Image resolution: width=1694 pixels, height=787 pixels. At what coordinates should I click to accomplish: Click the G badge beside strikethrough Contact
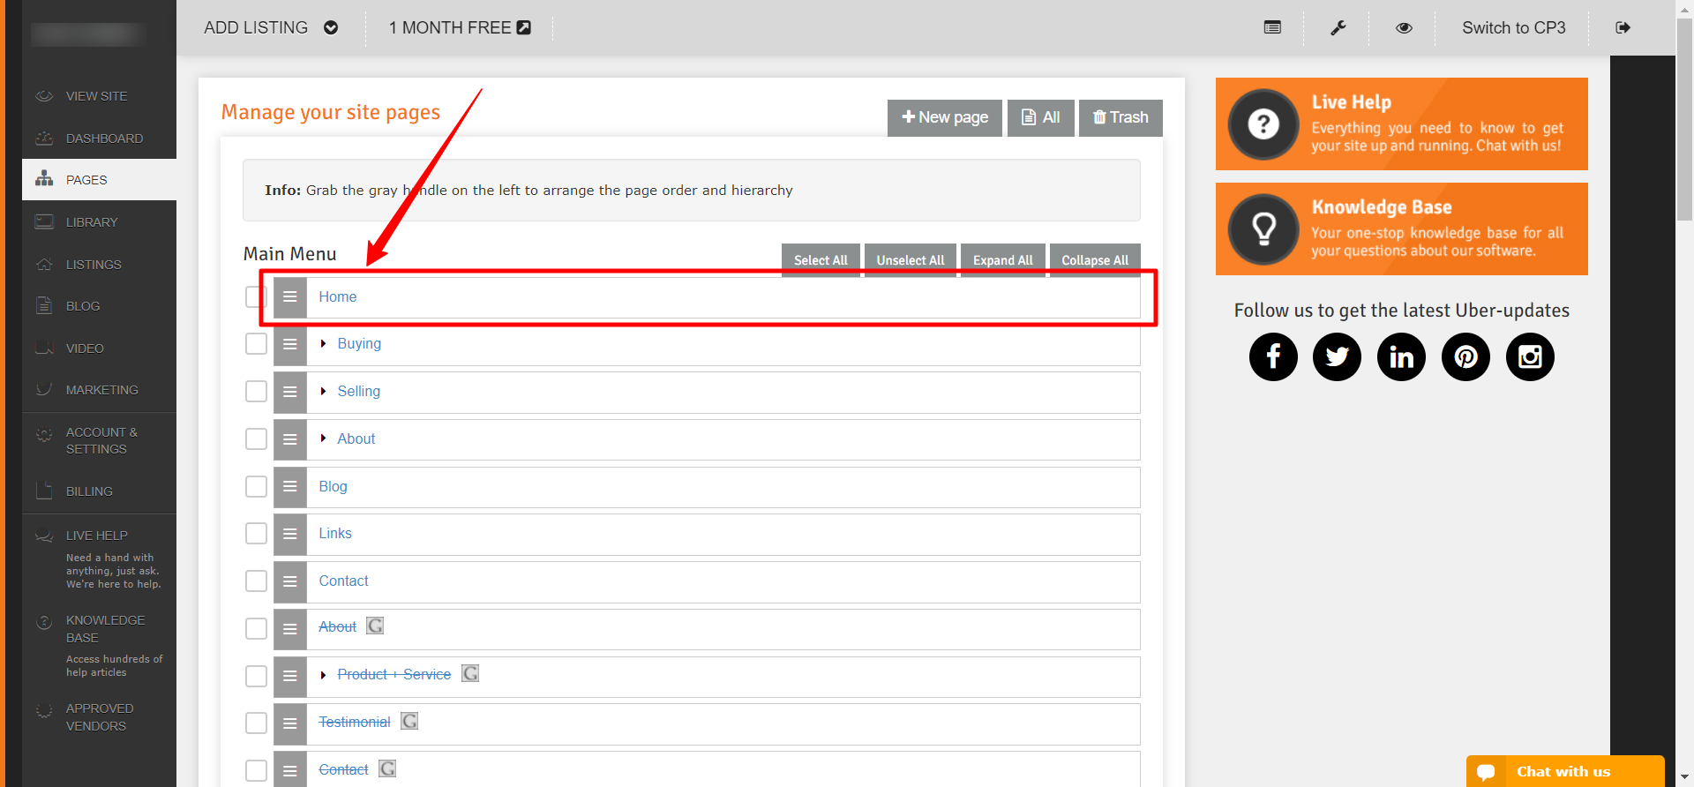(387, 768)
